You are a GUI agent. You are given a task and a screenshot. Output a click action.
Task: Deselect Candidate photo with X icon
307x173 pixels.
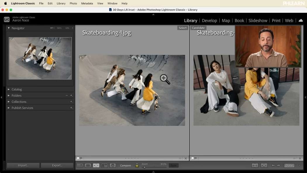click(300, 158)
